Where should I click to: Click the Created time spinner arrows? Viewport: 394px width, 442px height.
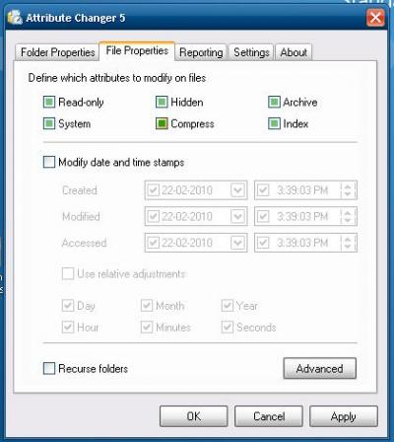[348, 190]
